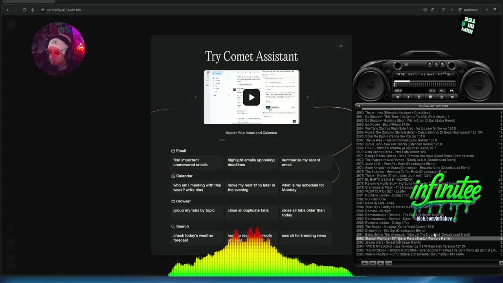Image resolution: width=503 pixels, height=283 pixels.
Task: Activate the microphone voice input icon
Action: 33,10
